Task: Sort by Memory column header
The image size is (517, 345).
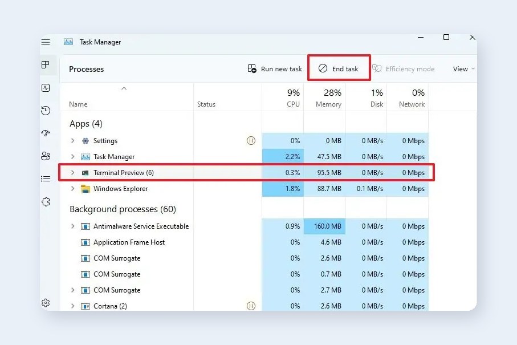Action: click(x=324, y=98)
